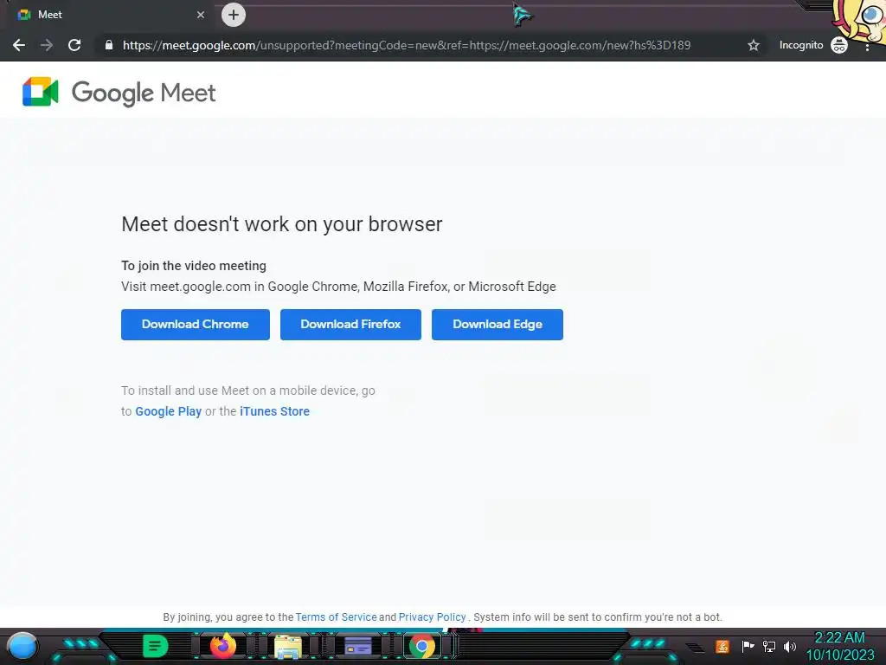Open the Start orb menu

pos(22,646)
